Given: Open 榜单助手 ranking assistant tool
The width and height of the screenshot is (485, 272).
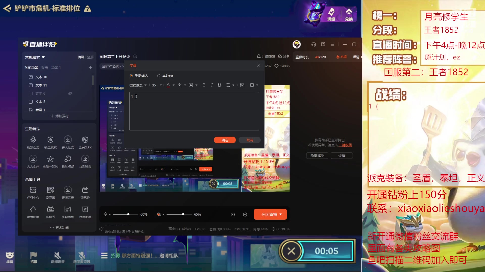Looking at the screenshot, I should point(85,212).
